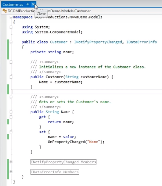Collapse the Customer constructor body
This screenshot has width=162, height=186.
[11, 77]
